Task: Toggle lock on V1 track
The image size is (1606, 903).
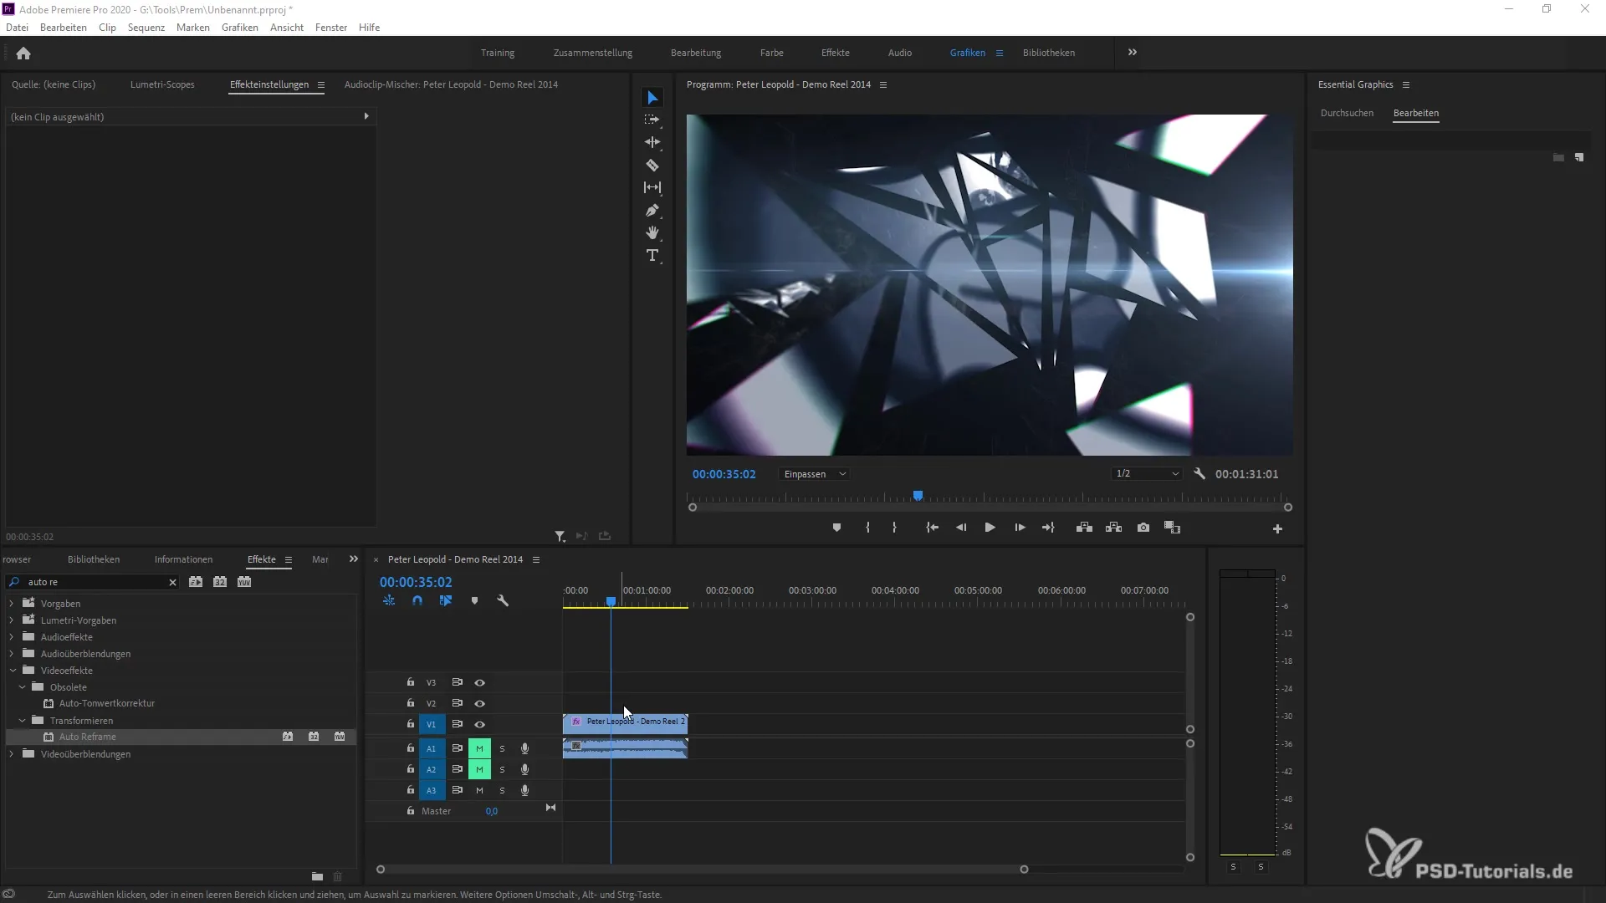Action: (x=410, y=724)
